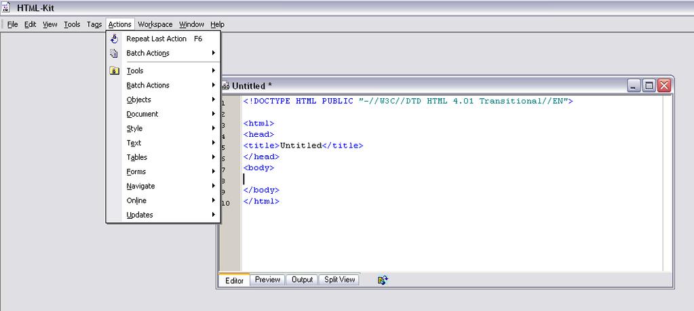
Task: Expand the Style submenu
Action: coord(163,129)
